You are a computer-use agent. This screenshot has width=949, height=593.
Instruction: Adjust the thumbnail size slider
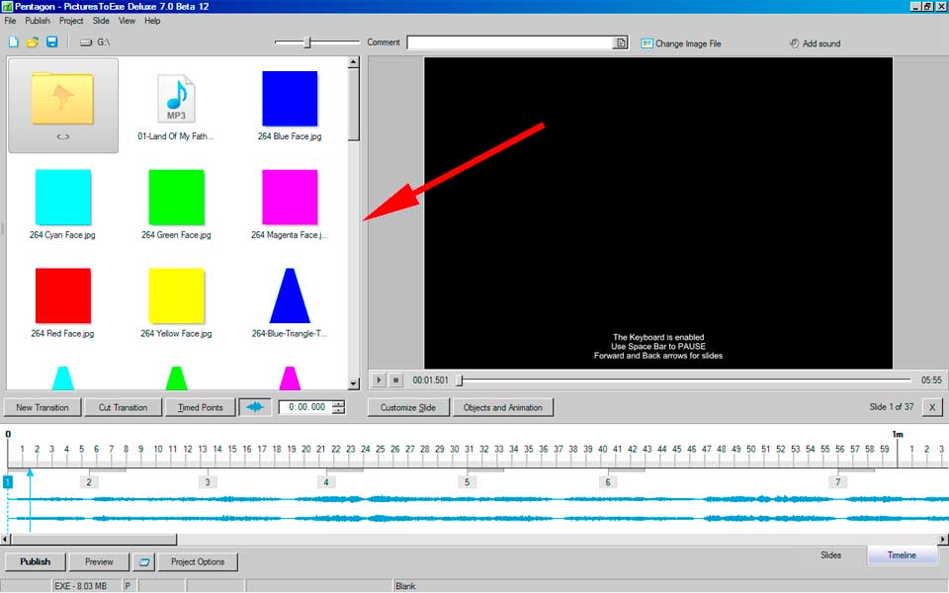[x=307, y=42]
